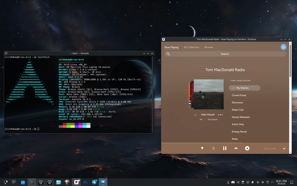Open the KDE application launcher

(x=6, y=182)
